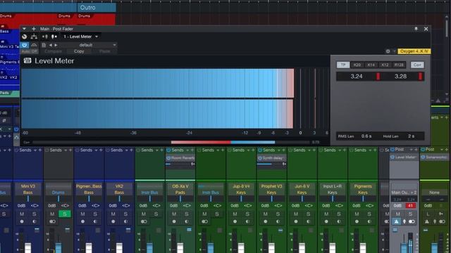Select the K12 meter mode tab

point(385,65)
